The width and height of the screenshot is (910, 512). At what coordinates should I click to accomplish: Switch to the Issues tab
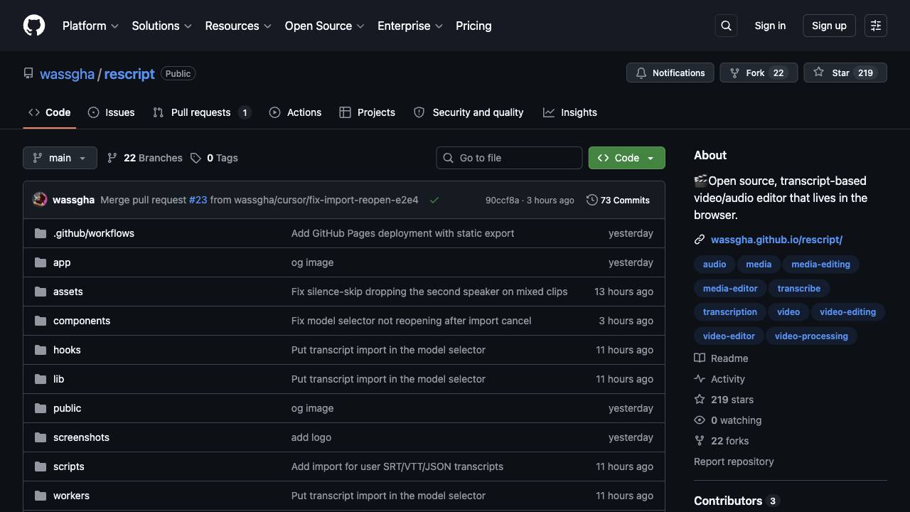click(x=112, y=112)
